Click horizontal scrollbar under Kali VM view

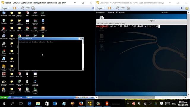(x=126, y=97)
